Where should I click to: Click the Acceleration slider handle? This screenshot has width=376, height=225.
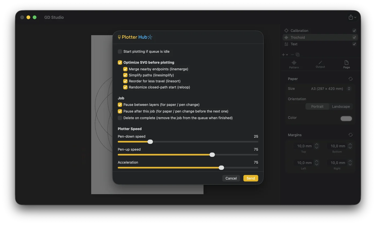click(221, 168)
